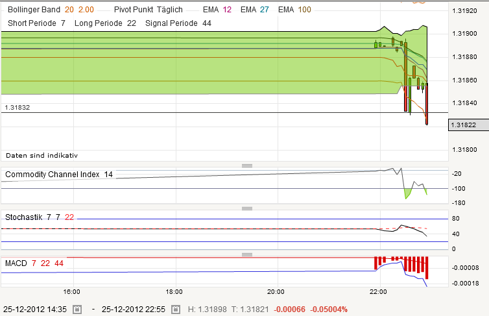Grab the divider handle above Commodity Channel Index

[x=247, y=165]
